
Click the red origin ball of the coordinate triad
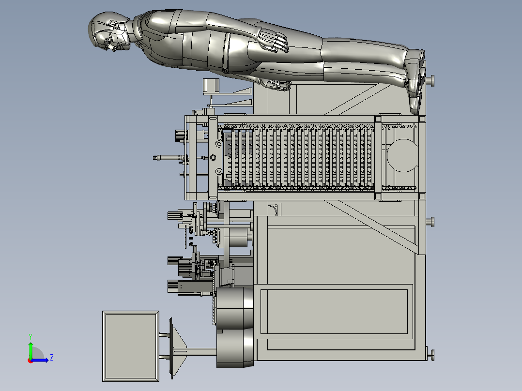coord(31,361)
